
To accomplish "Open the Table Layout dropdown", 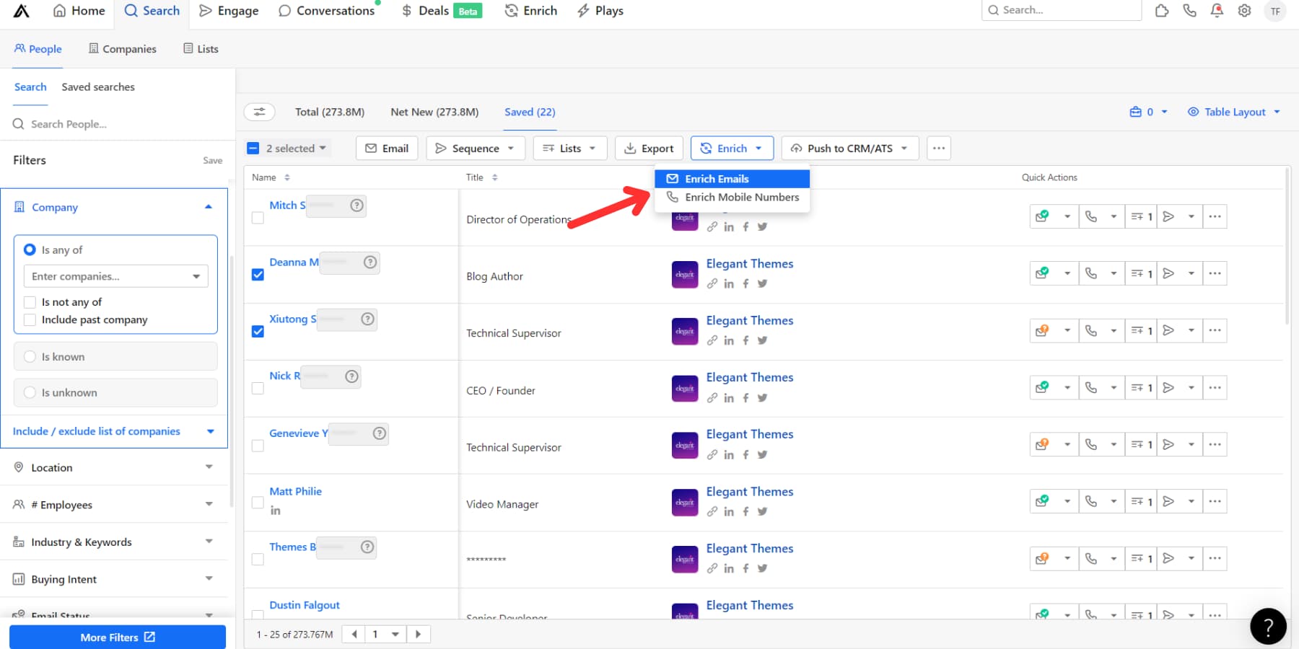I will [1234, 112].
